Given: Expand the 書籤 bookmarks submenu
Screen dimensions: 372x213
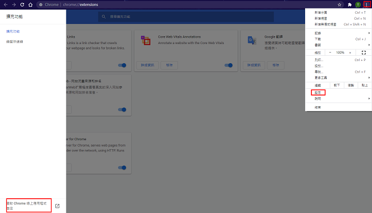Looking at the screenshot, I should pyautogui.click(x=339, y=45).
